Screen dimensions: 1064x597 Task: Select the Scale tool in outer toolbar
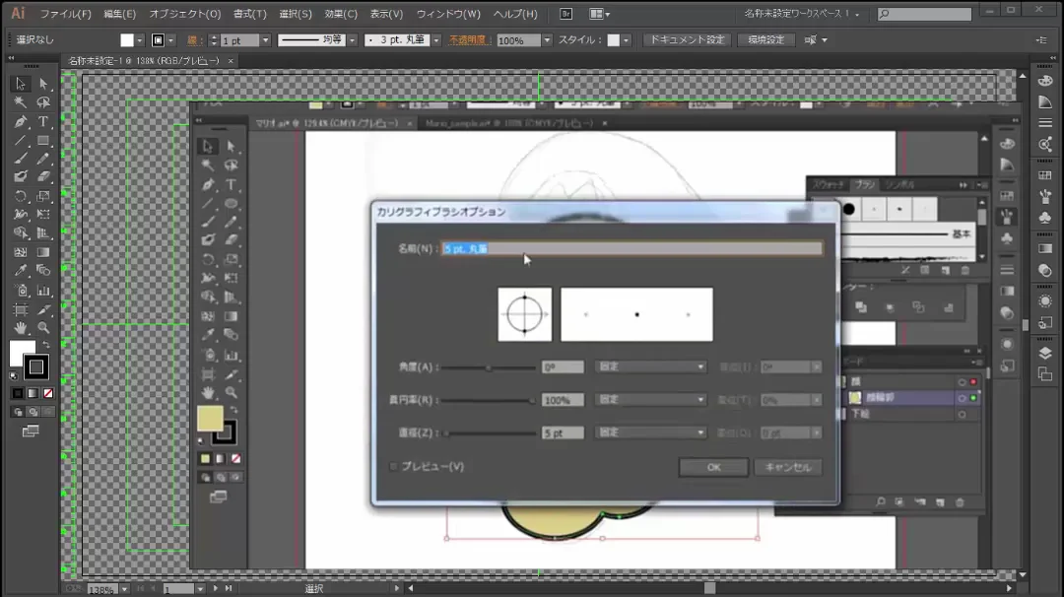click(43, 196)
